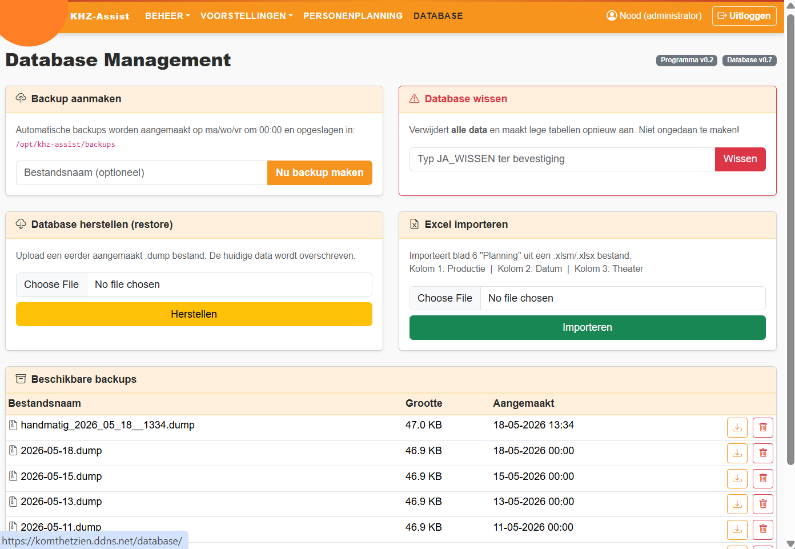Screen dimensions: 795x549
Task: Click the green Importeren button
Action: (588, 327)
